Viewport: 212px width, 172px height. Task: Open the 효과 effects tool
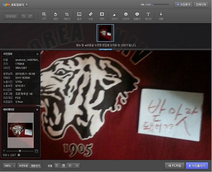(79, 16)
